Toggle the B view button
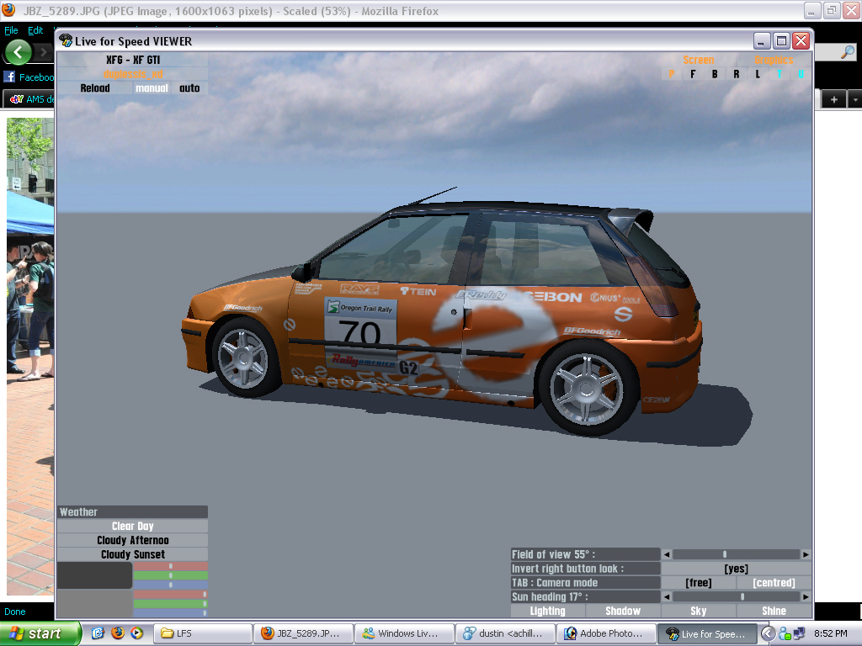The width and height of the screenshot is (862, 646). point(714,74)
